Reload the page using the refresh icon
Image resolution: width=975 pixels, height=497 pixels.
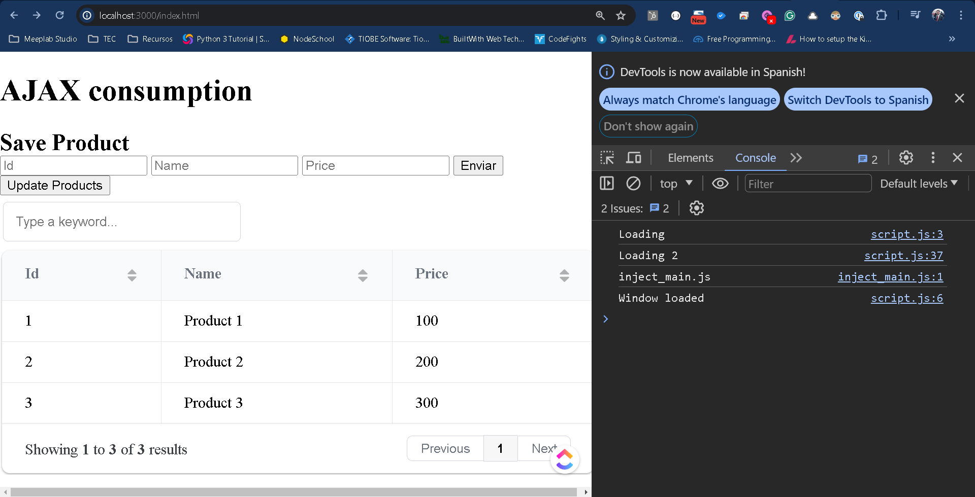tap(59, 16)
